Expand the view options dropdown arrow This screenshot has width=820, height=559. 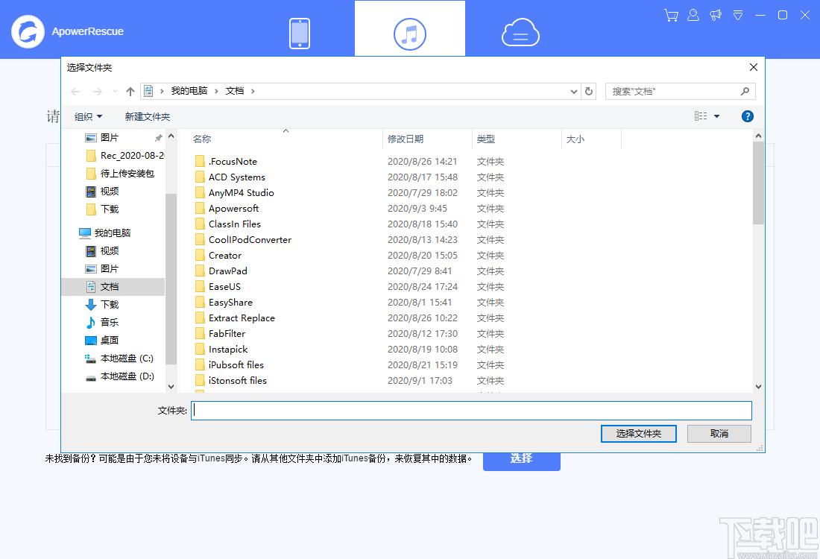point(717,116)
